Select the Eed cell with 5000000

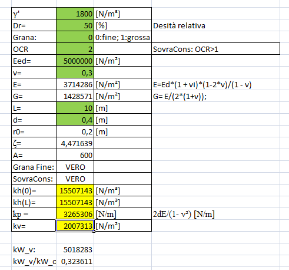click(x=75, y=61)
